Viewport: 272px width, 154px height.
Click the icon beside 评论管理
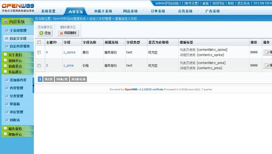point(7,112)
